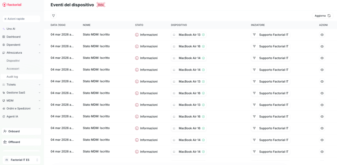
Task: Click MacBook Air 13 device chip in first row
Action: pos(189,35)
